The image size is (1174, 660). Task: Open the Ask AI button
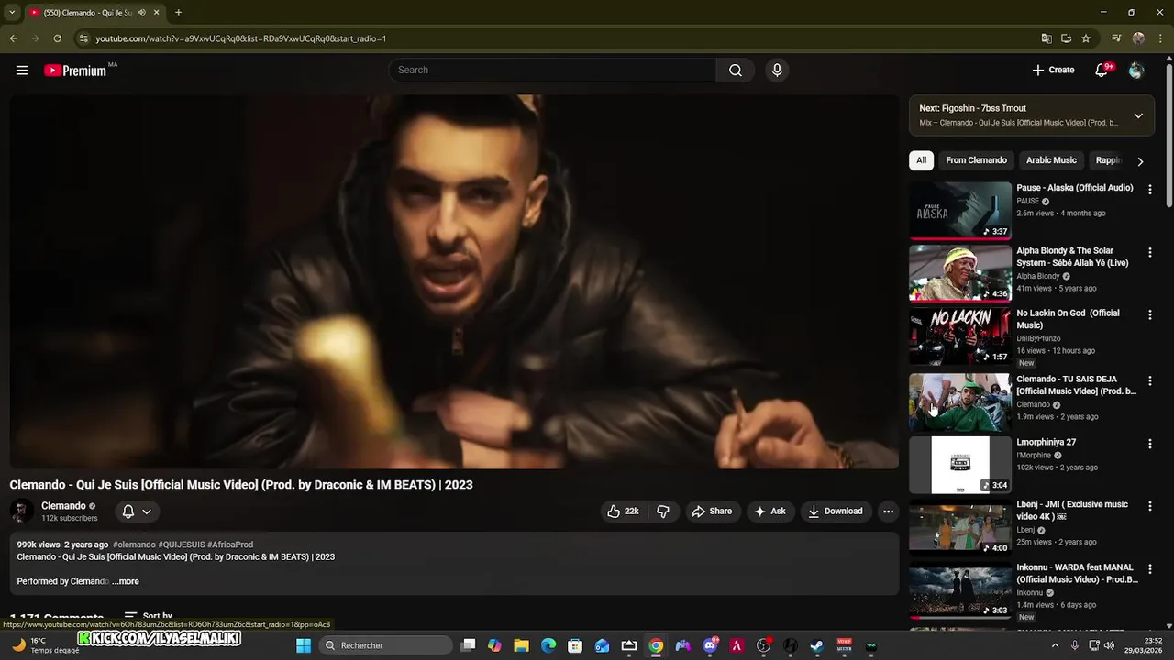click(770, 511)
